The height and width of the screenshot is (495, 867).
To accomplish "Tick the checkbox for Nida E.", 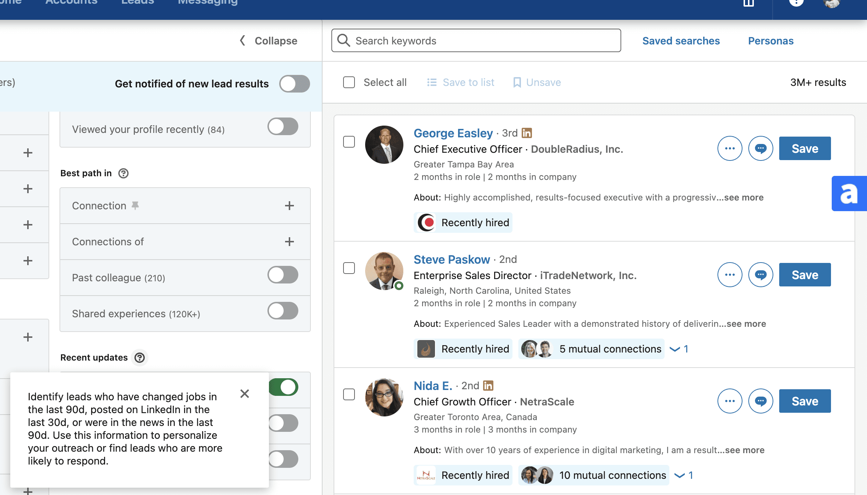I will point(349,394).
